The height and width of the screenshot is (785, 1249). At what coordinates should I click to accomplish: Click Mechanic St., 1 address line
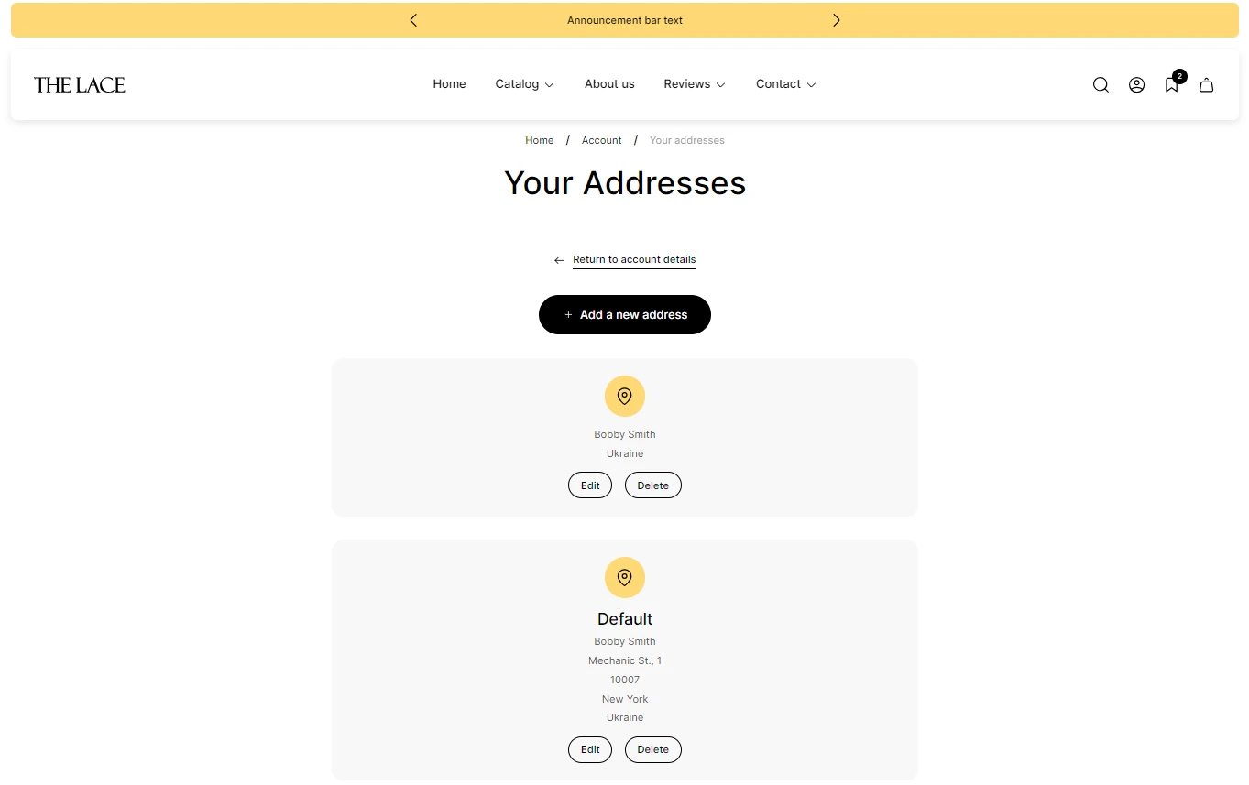click(x=625, y=660)
